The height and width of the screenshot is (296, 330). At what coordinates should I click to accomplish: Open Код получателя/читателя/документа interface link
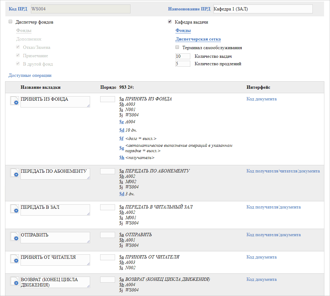[283, 171]
